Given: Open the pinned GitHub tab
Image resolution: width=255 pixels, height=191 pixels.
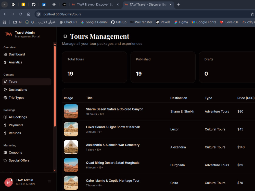Looking at the screenshot, I should pyautogui.click(x=33, y=5).
